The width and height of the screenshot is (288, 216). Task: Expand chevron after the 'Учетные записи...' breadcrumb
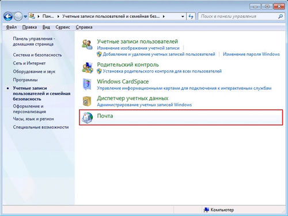pos(164,17)
